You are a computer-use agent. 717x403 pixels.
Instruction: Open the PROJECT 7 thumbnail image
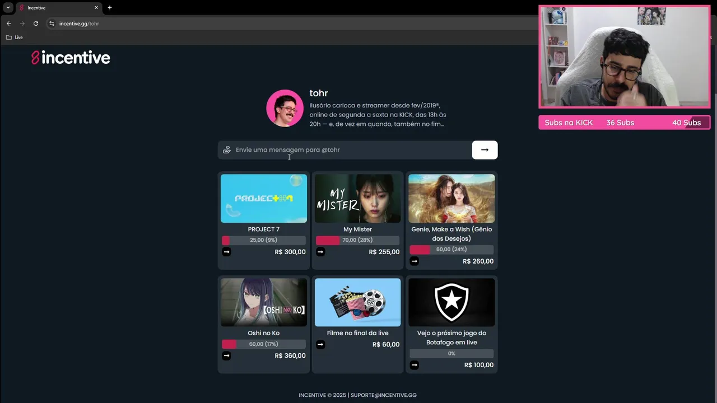(264, 198)
